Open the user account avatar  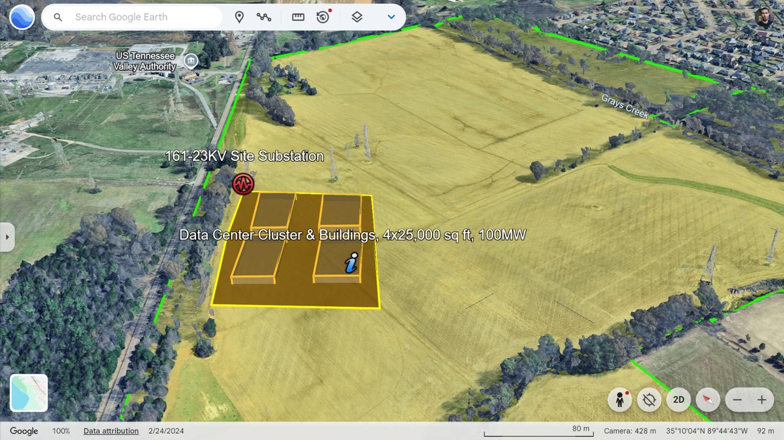coord(764,17)
